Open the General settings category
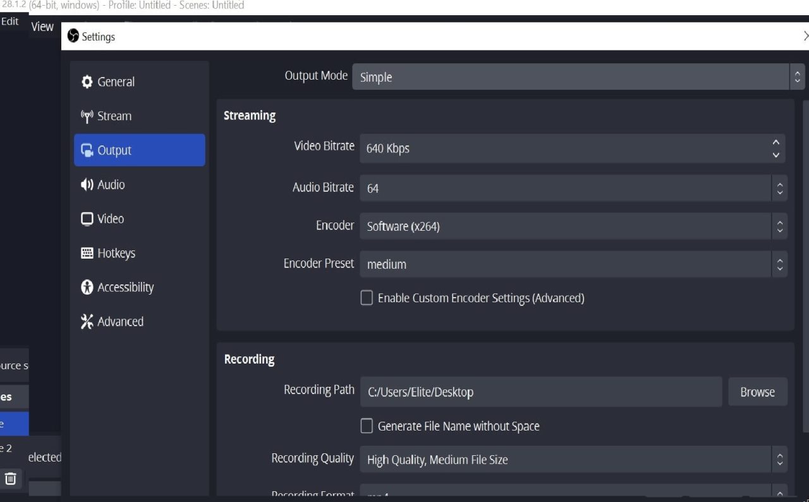Image resolution: width=809 pixels, height=502 pixels. pos(139,82)
